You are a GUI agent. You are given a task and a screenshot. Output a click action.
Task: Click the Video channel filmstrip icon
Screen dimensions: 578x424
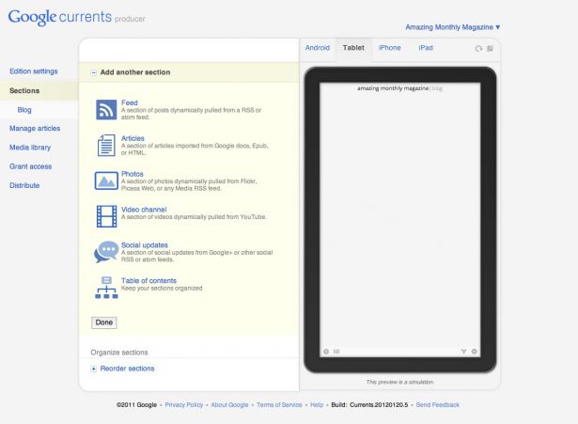pyautogui.click(x=106, y=216)
